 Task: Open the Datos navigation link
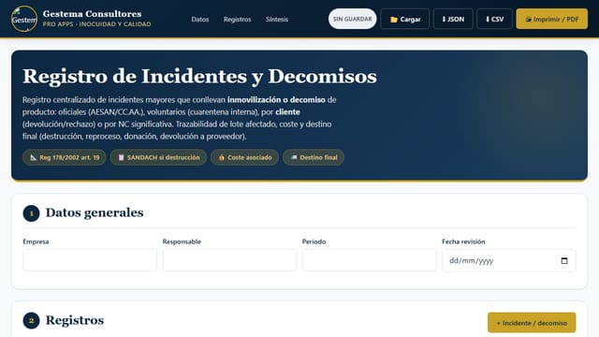pos(199,19)
